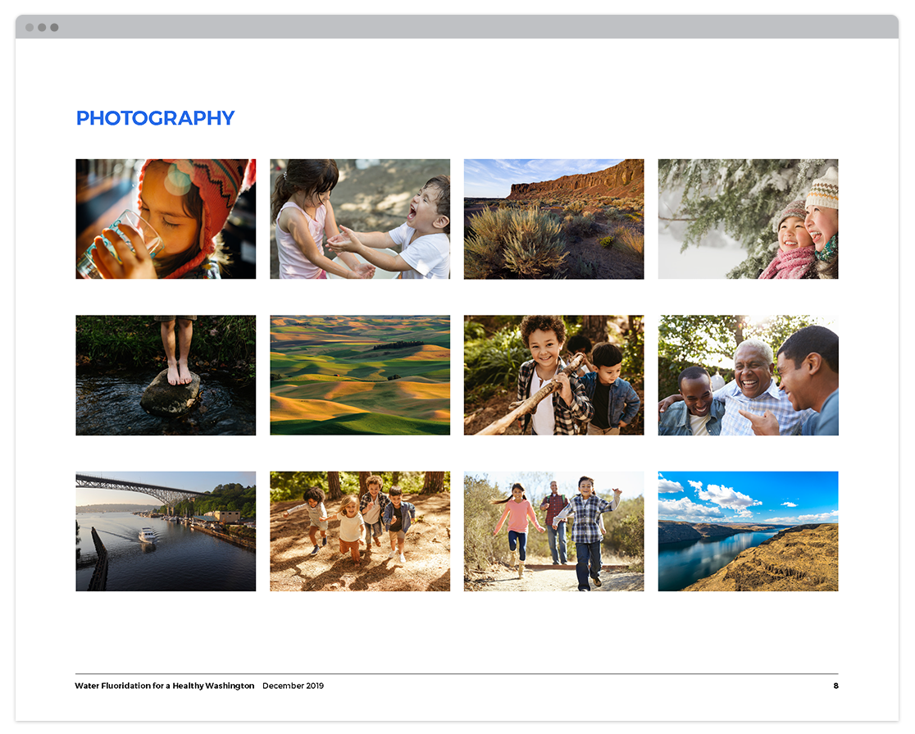The image size is (915, 734).
Task: Click the Water Fluoridation footer title
Action: (x=165, y=686)
